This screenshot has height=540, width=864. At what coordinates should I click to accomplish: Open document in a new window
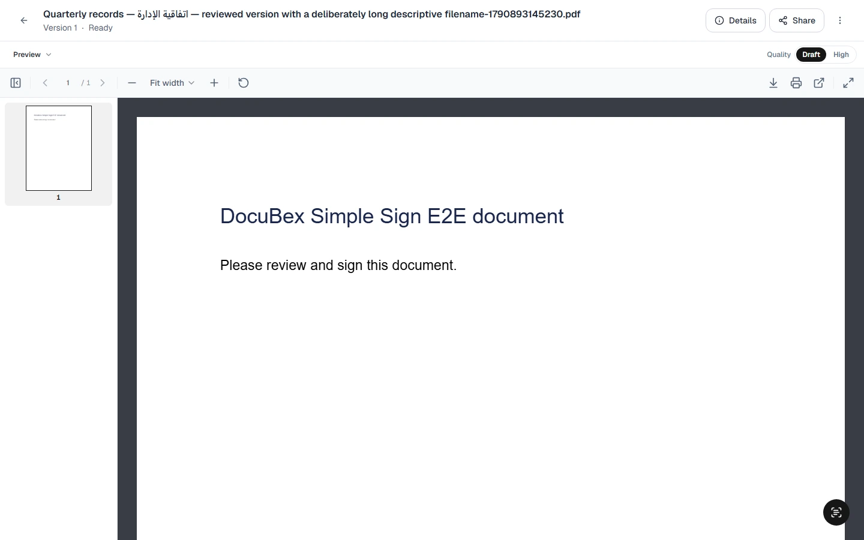[819, 83]
